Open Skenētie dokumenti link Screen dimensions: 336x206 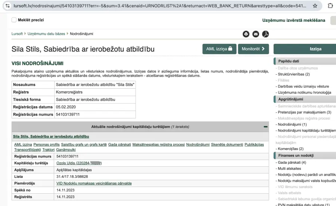coord(227,145)
